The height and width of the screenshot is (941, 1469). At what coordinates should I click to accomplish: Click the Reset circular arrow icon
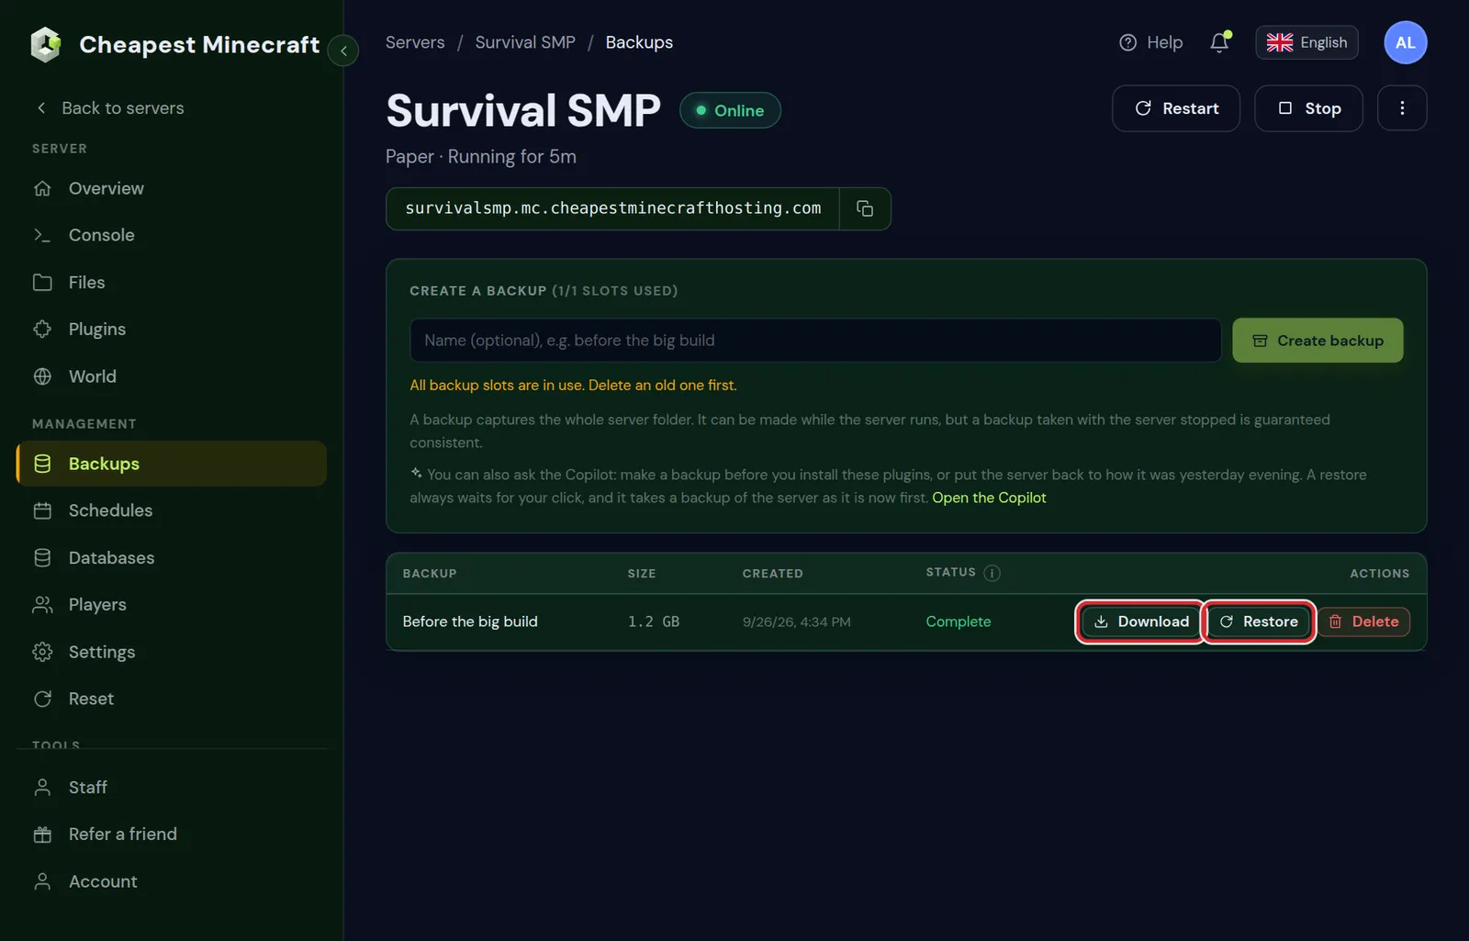(x=42, y=699)
